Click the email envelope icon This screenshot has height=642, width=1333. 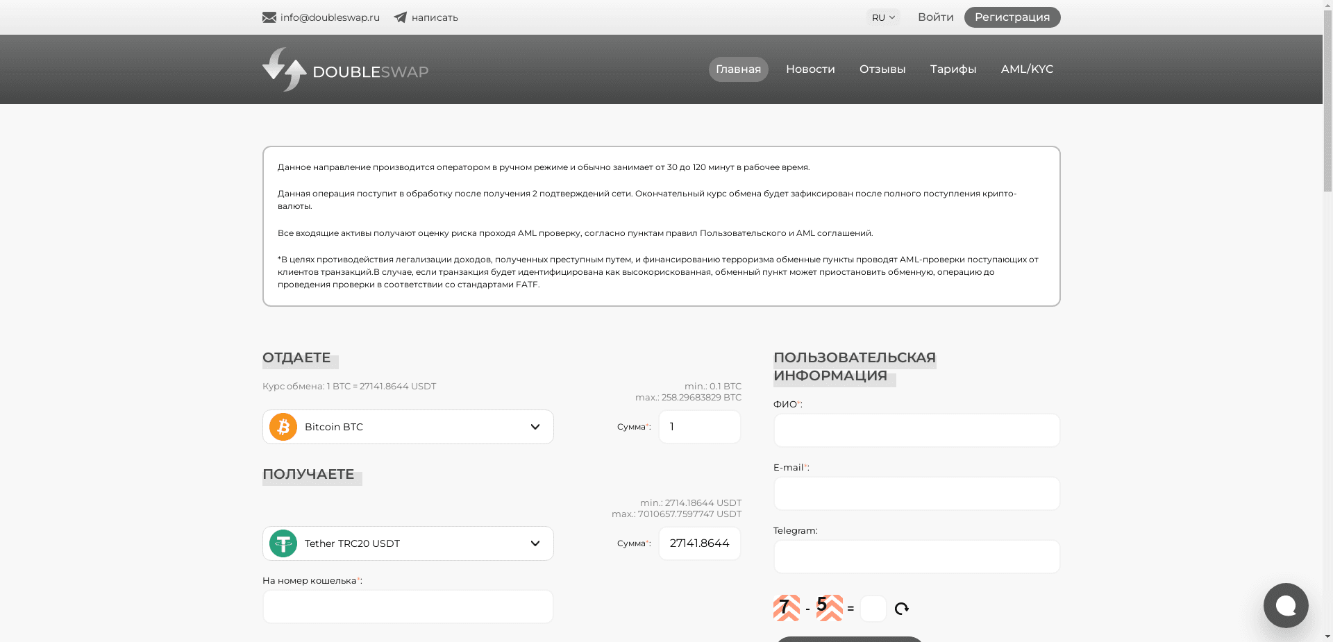[x=269, y=17]
